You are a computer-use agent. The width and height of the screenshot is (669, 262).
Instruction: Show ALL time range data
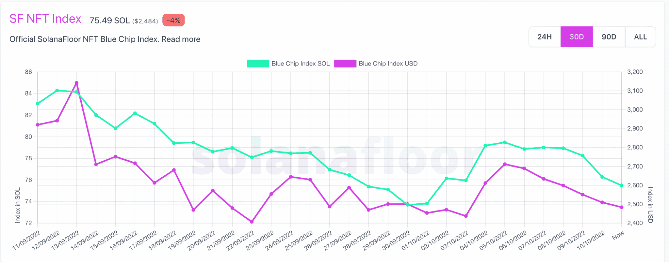click(x=640, y=37)
